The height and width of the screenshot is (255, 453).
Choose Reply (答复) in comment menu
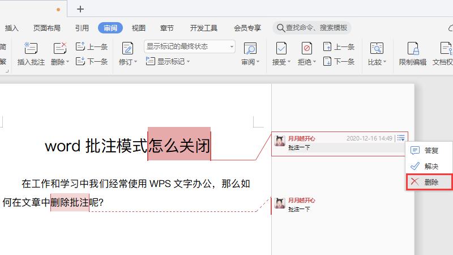tap(430, 151)
